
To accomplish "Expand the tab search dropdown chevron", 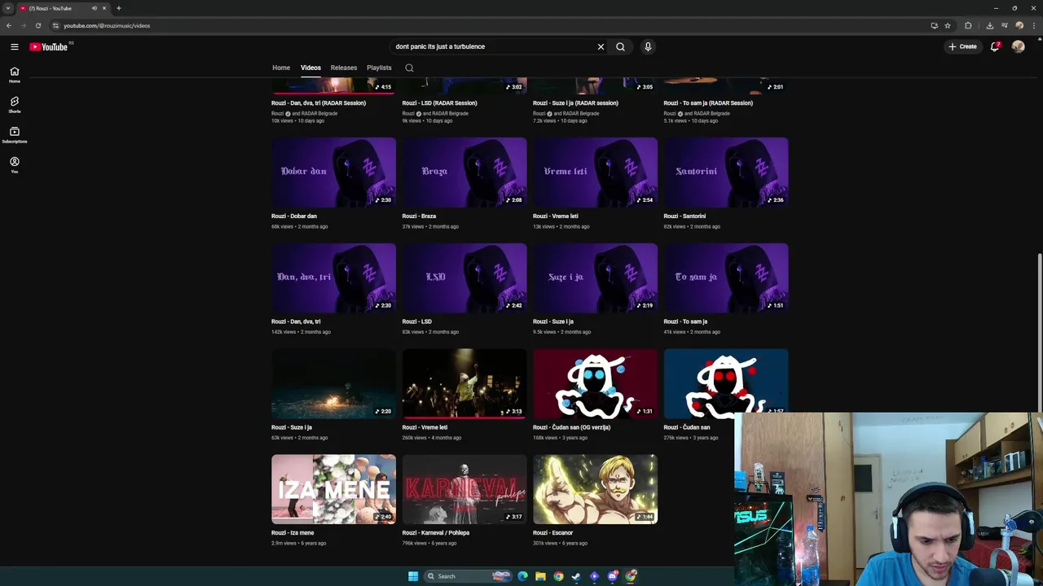I will coord(8,8).
